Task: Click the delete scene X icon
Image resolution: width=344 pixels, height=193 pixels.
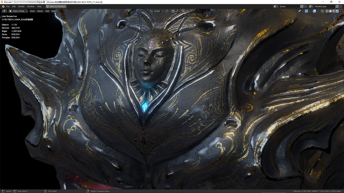Action: [305, 6]
